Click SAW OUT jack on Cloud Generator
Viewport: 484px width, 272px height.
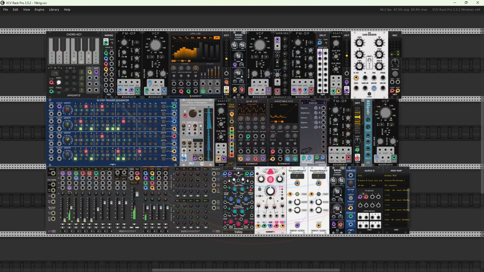374,88
